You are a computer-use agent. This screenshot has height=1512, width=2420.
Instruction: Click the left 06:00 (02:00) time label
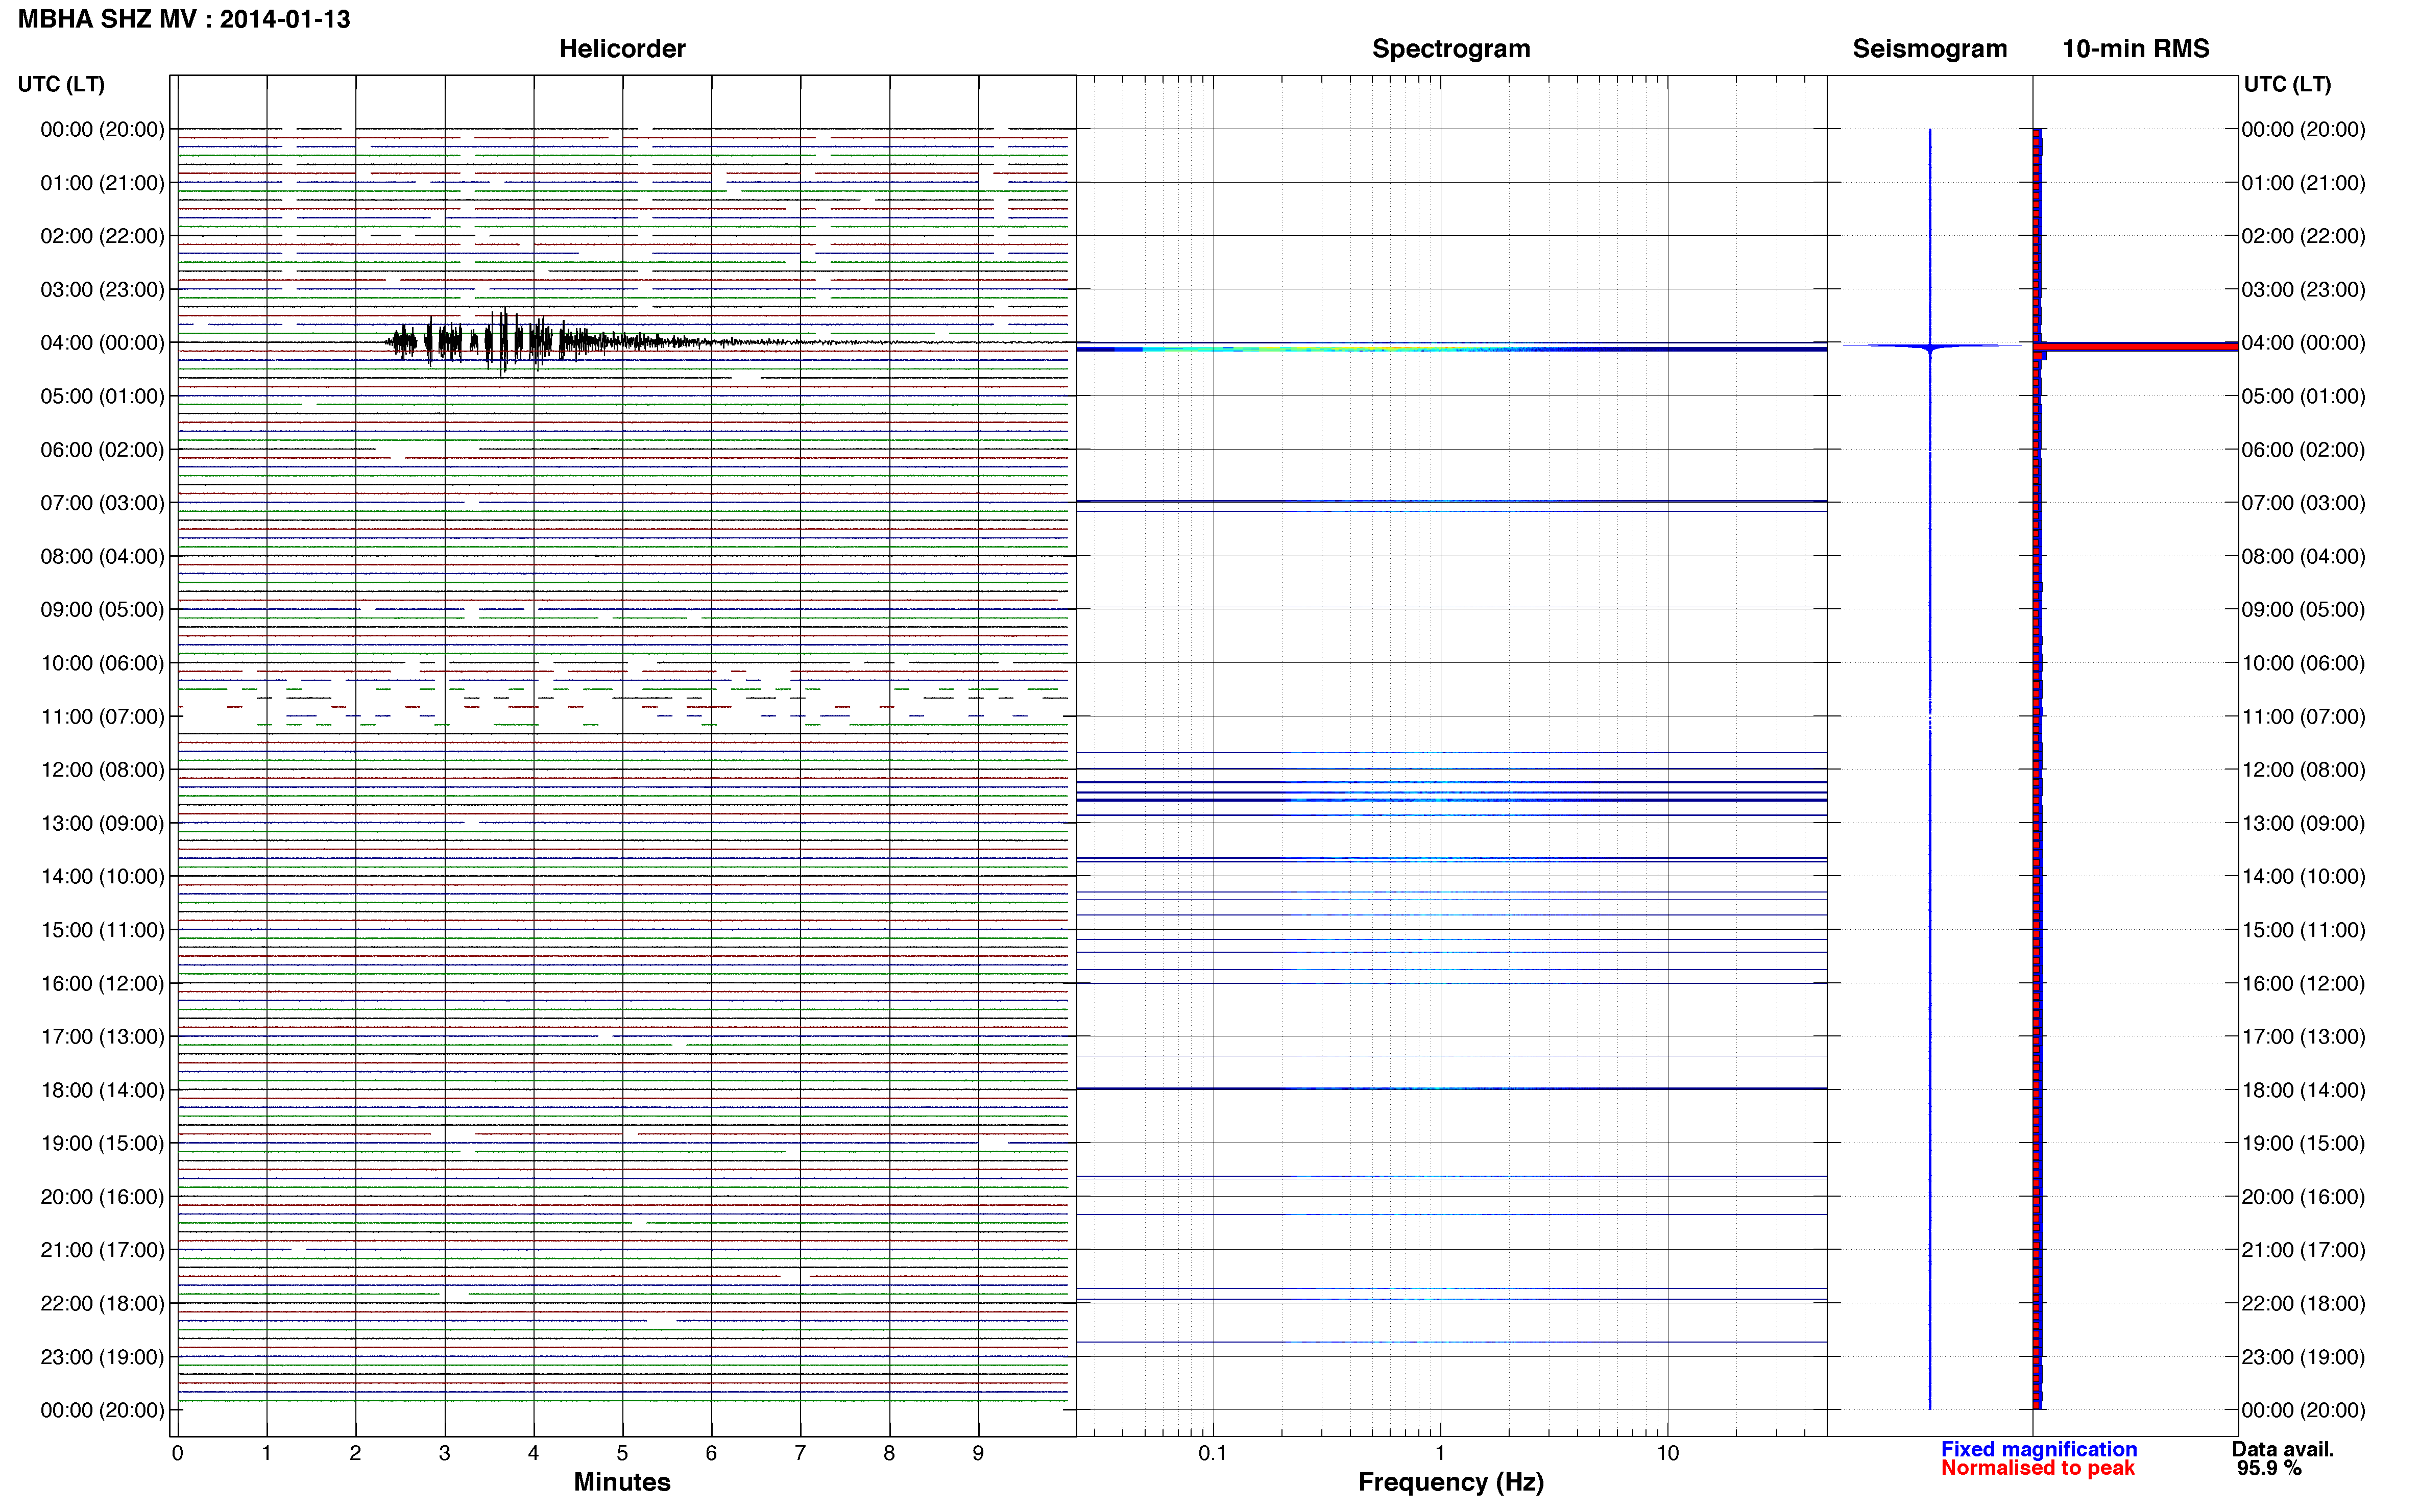pyautogui.click(x=102, y=450)
